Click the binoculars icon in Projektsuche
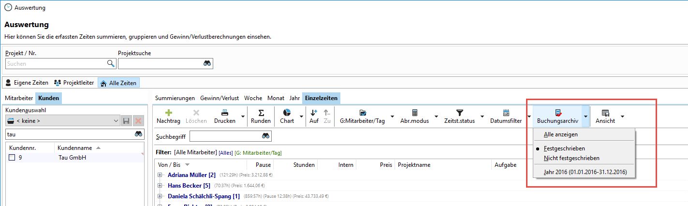688x206 pixels. click(x=207, y=64)
